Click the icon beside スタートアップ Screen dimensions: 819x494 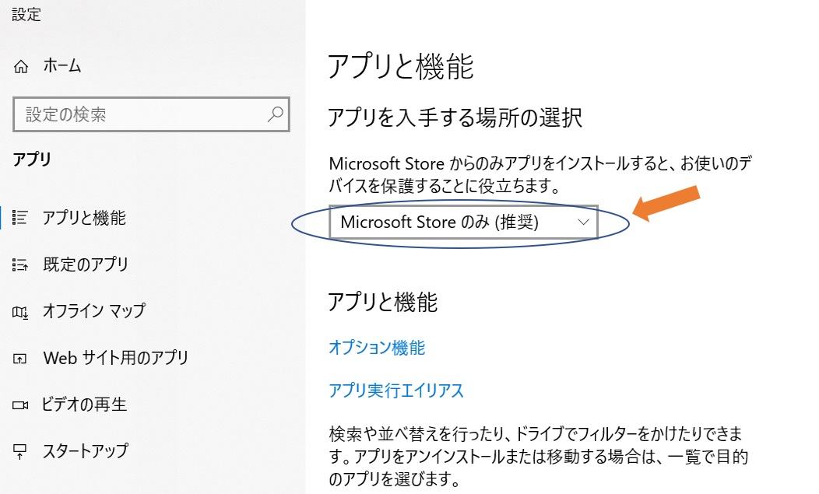pos(21,451)
